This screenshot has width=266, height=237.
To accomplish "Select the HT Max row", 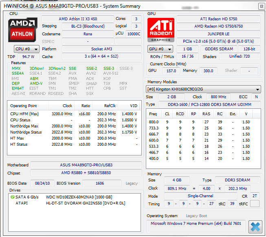I will (x=74, y=138).
